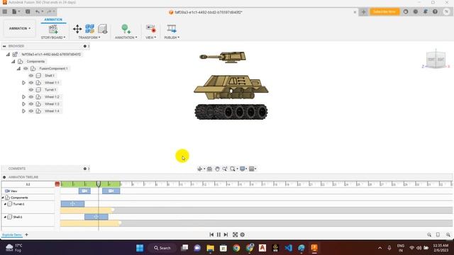Open the ANNOTATION dropdown menu
The height and width of the screenshot is (255, 454).
tap(126, 38)
